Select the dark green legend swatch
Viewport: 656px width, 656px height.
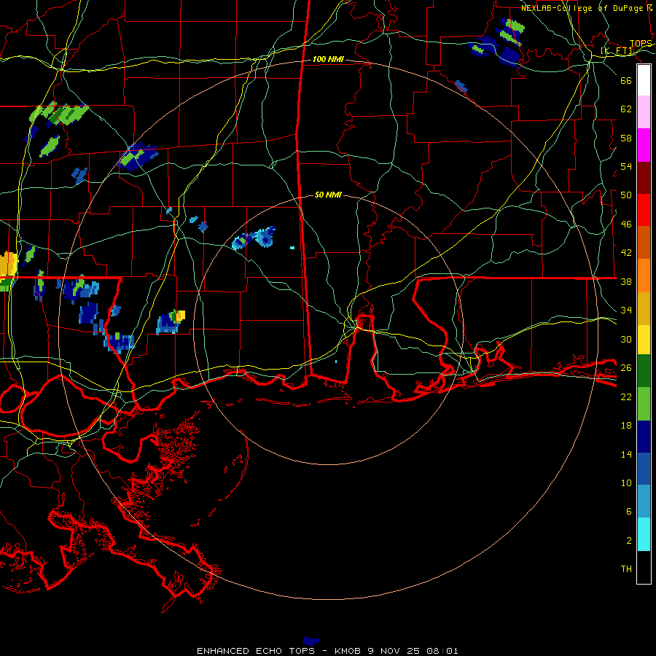tap(644, 371)
